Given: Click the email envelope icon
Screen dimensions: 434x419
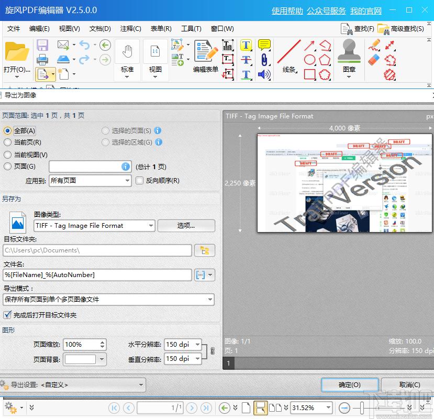Looking at the screenshot, I should 63,45.
